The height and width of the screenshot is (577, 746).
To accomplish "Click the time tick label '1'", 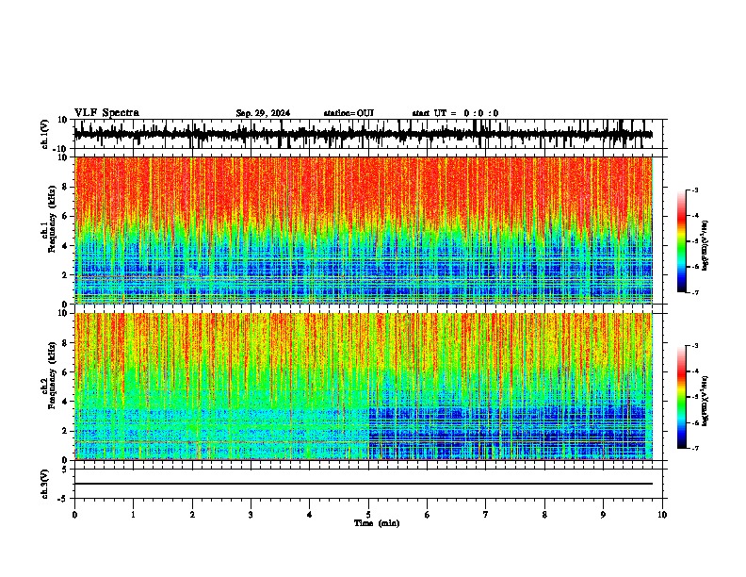I will (x=133, y=515).
